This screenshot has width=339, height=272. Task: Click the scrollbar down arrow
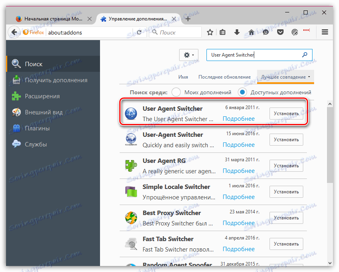pyautogui.click(x=330, y=263)
